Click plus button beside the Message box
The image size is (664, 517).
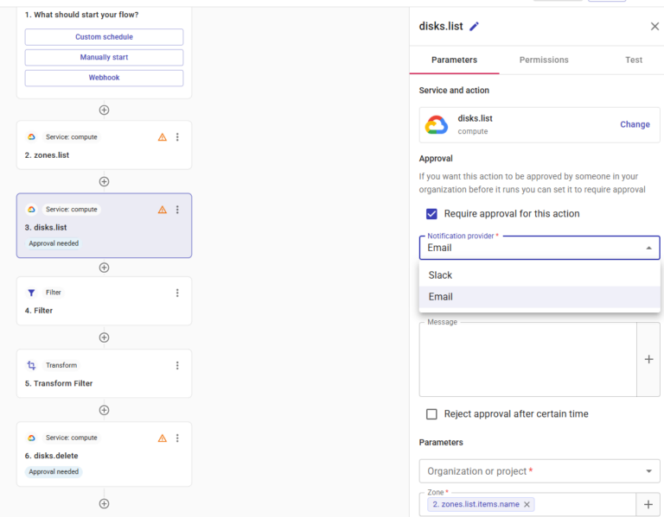click(x=648, y=359)
